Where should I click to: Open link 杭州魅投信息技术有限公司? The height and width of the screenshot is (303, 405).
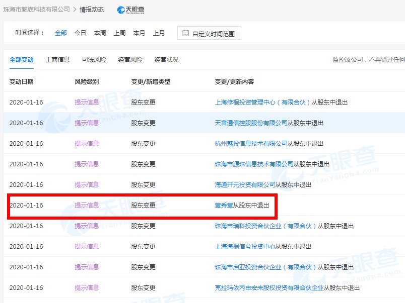(251, 144)
